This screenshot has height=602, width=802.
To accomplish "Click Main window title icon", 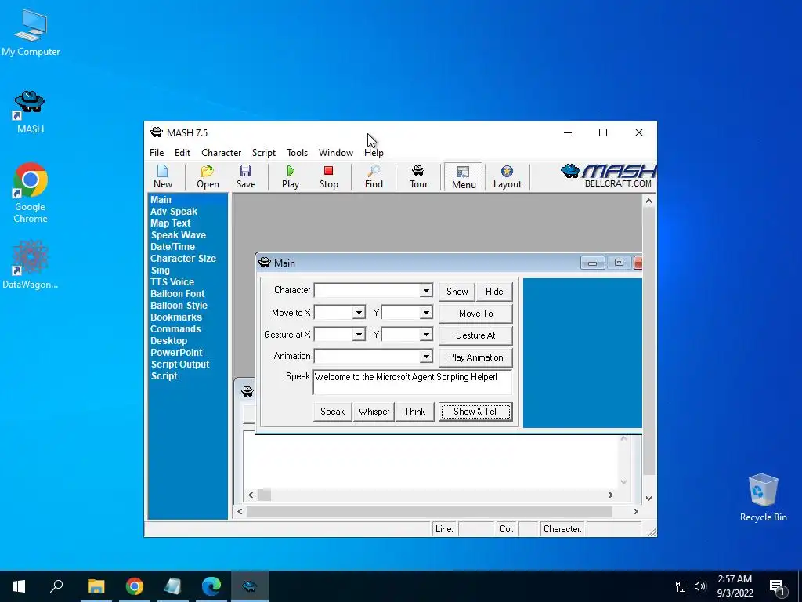I will (x=265, y=263).
